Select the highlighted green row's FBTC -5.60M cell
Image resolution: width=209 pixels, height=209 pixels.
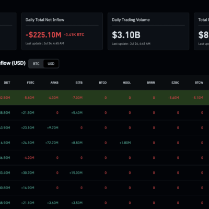pos(29,98)
